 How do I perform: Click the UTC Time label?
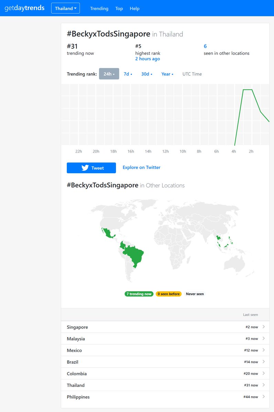tap(192, 74)
